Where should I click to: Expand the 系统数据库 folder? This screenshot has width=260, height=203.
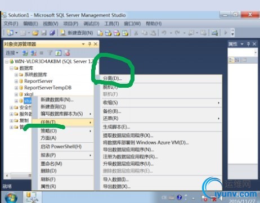(16, 75)
